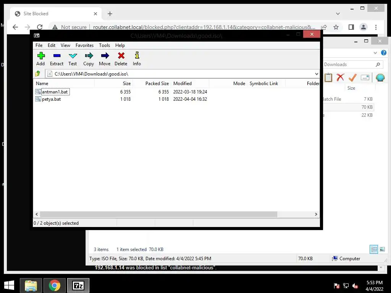Click the Explorer rename icon
Screen dimensions: 391x293
point(365,77)
